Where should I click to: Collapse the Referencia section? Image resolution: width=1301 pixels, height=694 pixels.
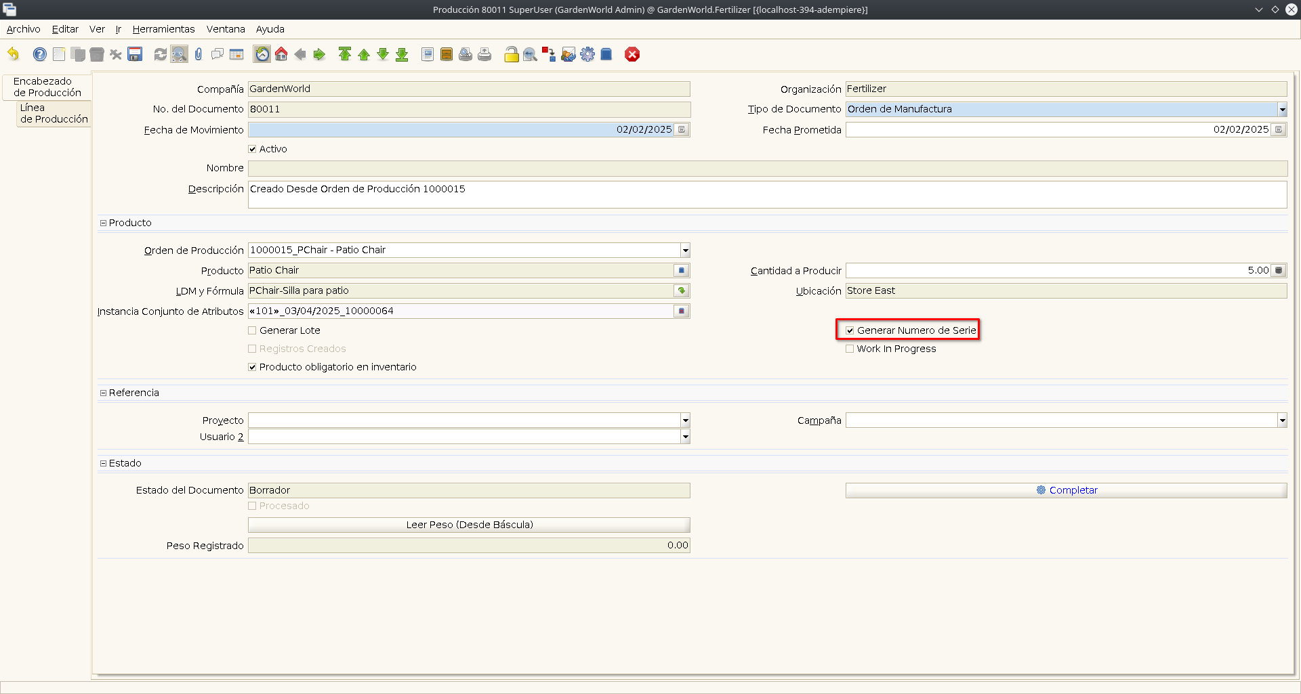point(103,393)
